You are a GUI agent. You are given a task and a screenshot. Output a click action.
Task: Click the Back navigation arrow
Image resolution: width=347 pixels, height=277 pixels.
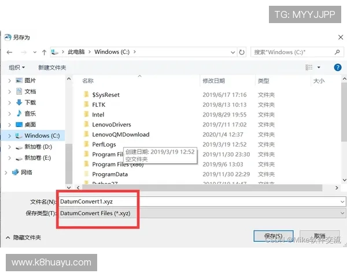pyautogui.click(x=10, y=52)
